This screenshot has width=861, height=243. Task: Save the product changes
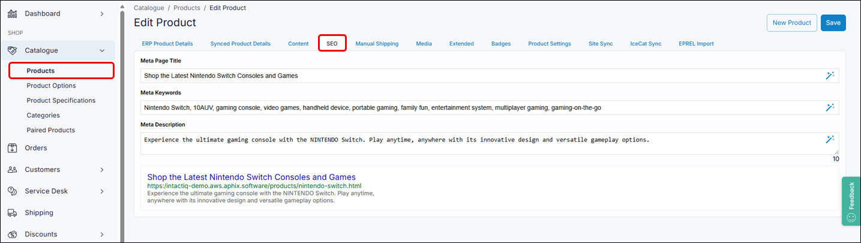833,23
